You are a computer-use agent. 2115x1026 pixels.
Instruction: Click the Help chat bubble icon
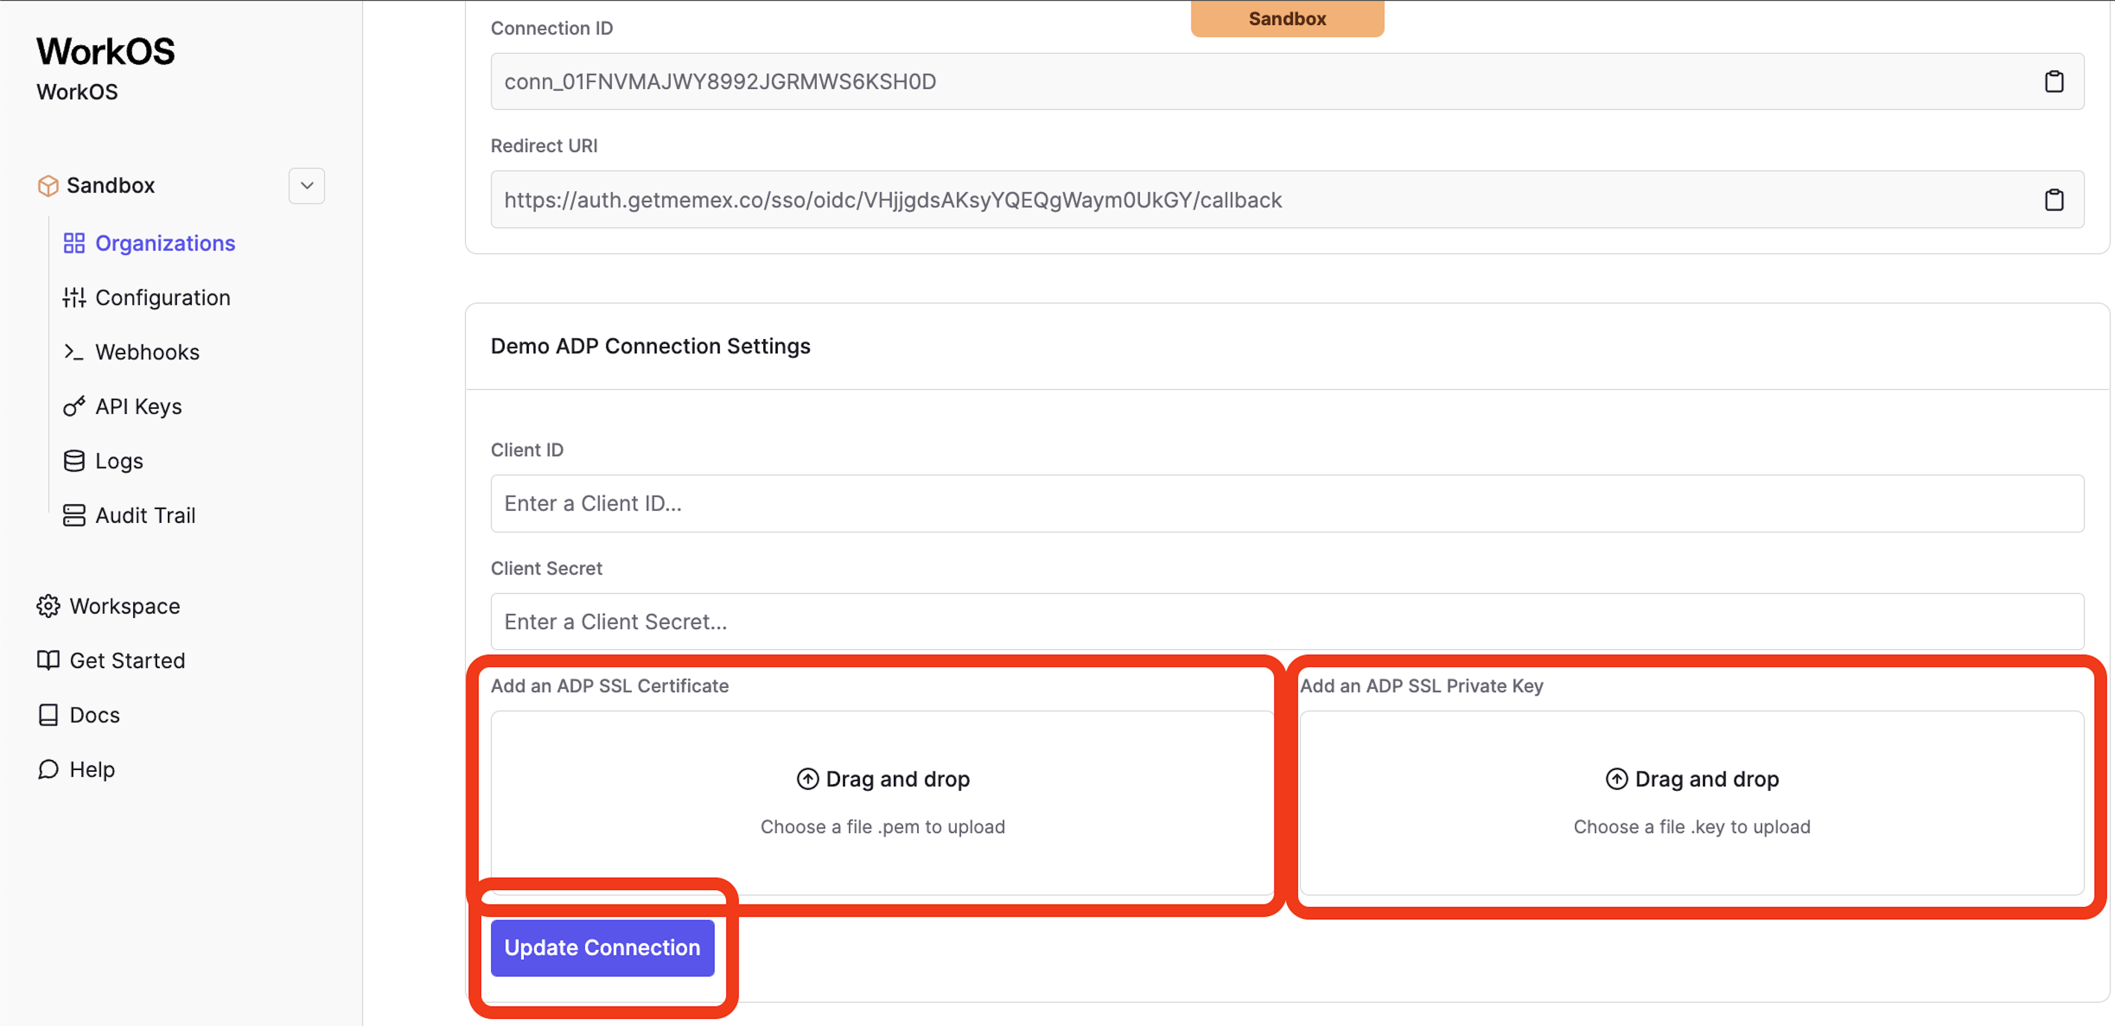(x=48, y=769)
